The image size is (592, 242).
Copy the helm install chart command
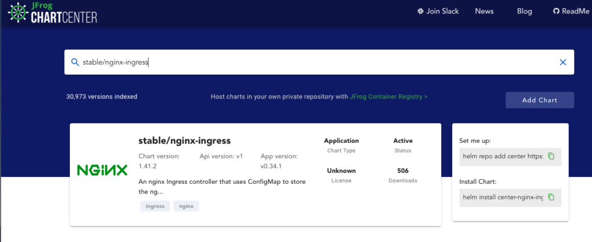pos(551,197)
